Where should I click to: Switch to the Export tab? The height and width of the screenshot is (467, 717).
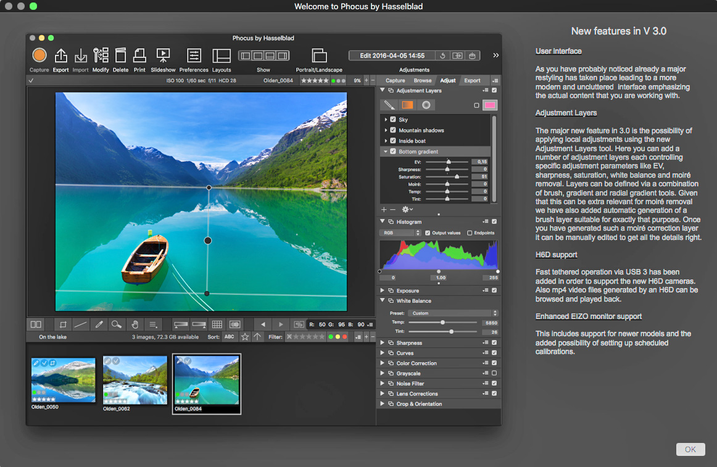point(473,80)
